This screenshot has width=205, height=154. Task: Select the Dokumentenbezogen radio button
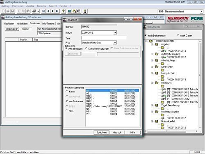tap(86, 48)
